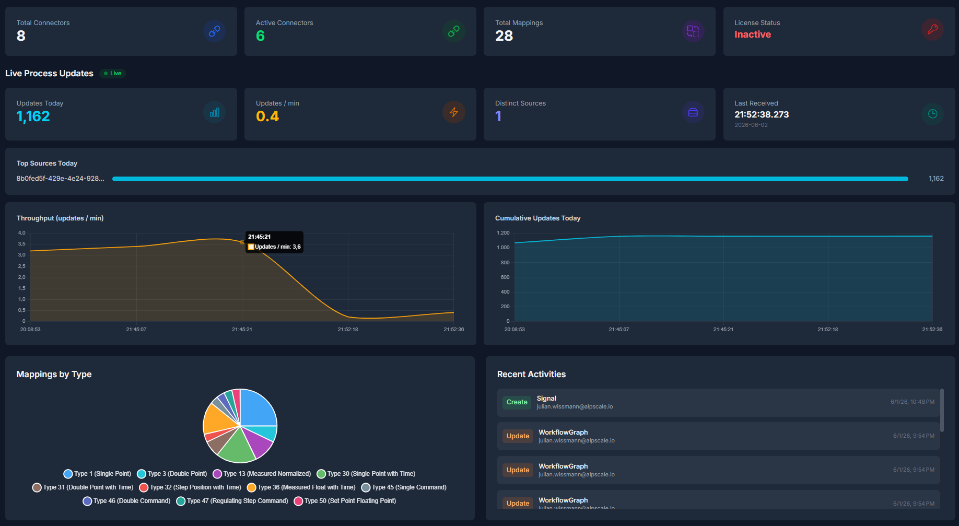The height and width of the screenshot is (526, 959).
Task: Click the 2026-06-02 date text
Action: [751, 125]
